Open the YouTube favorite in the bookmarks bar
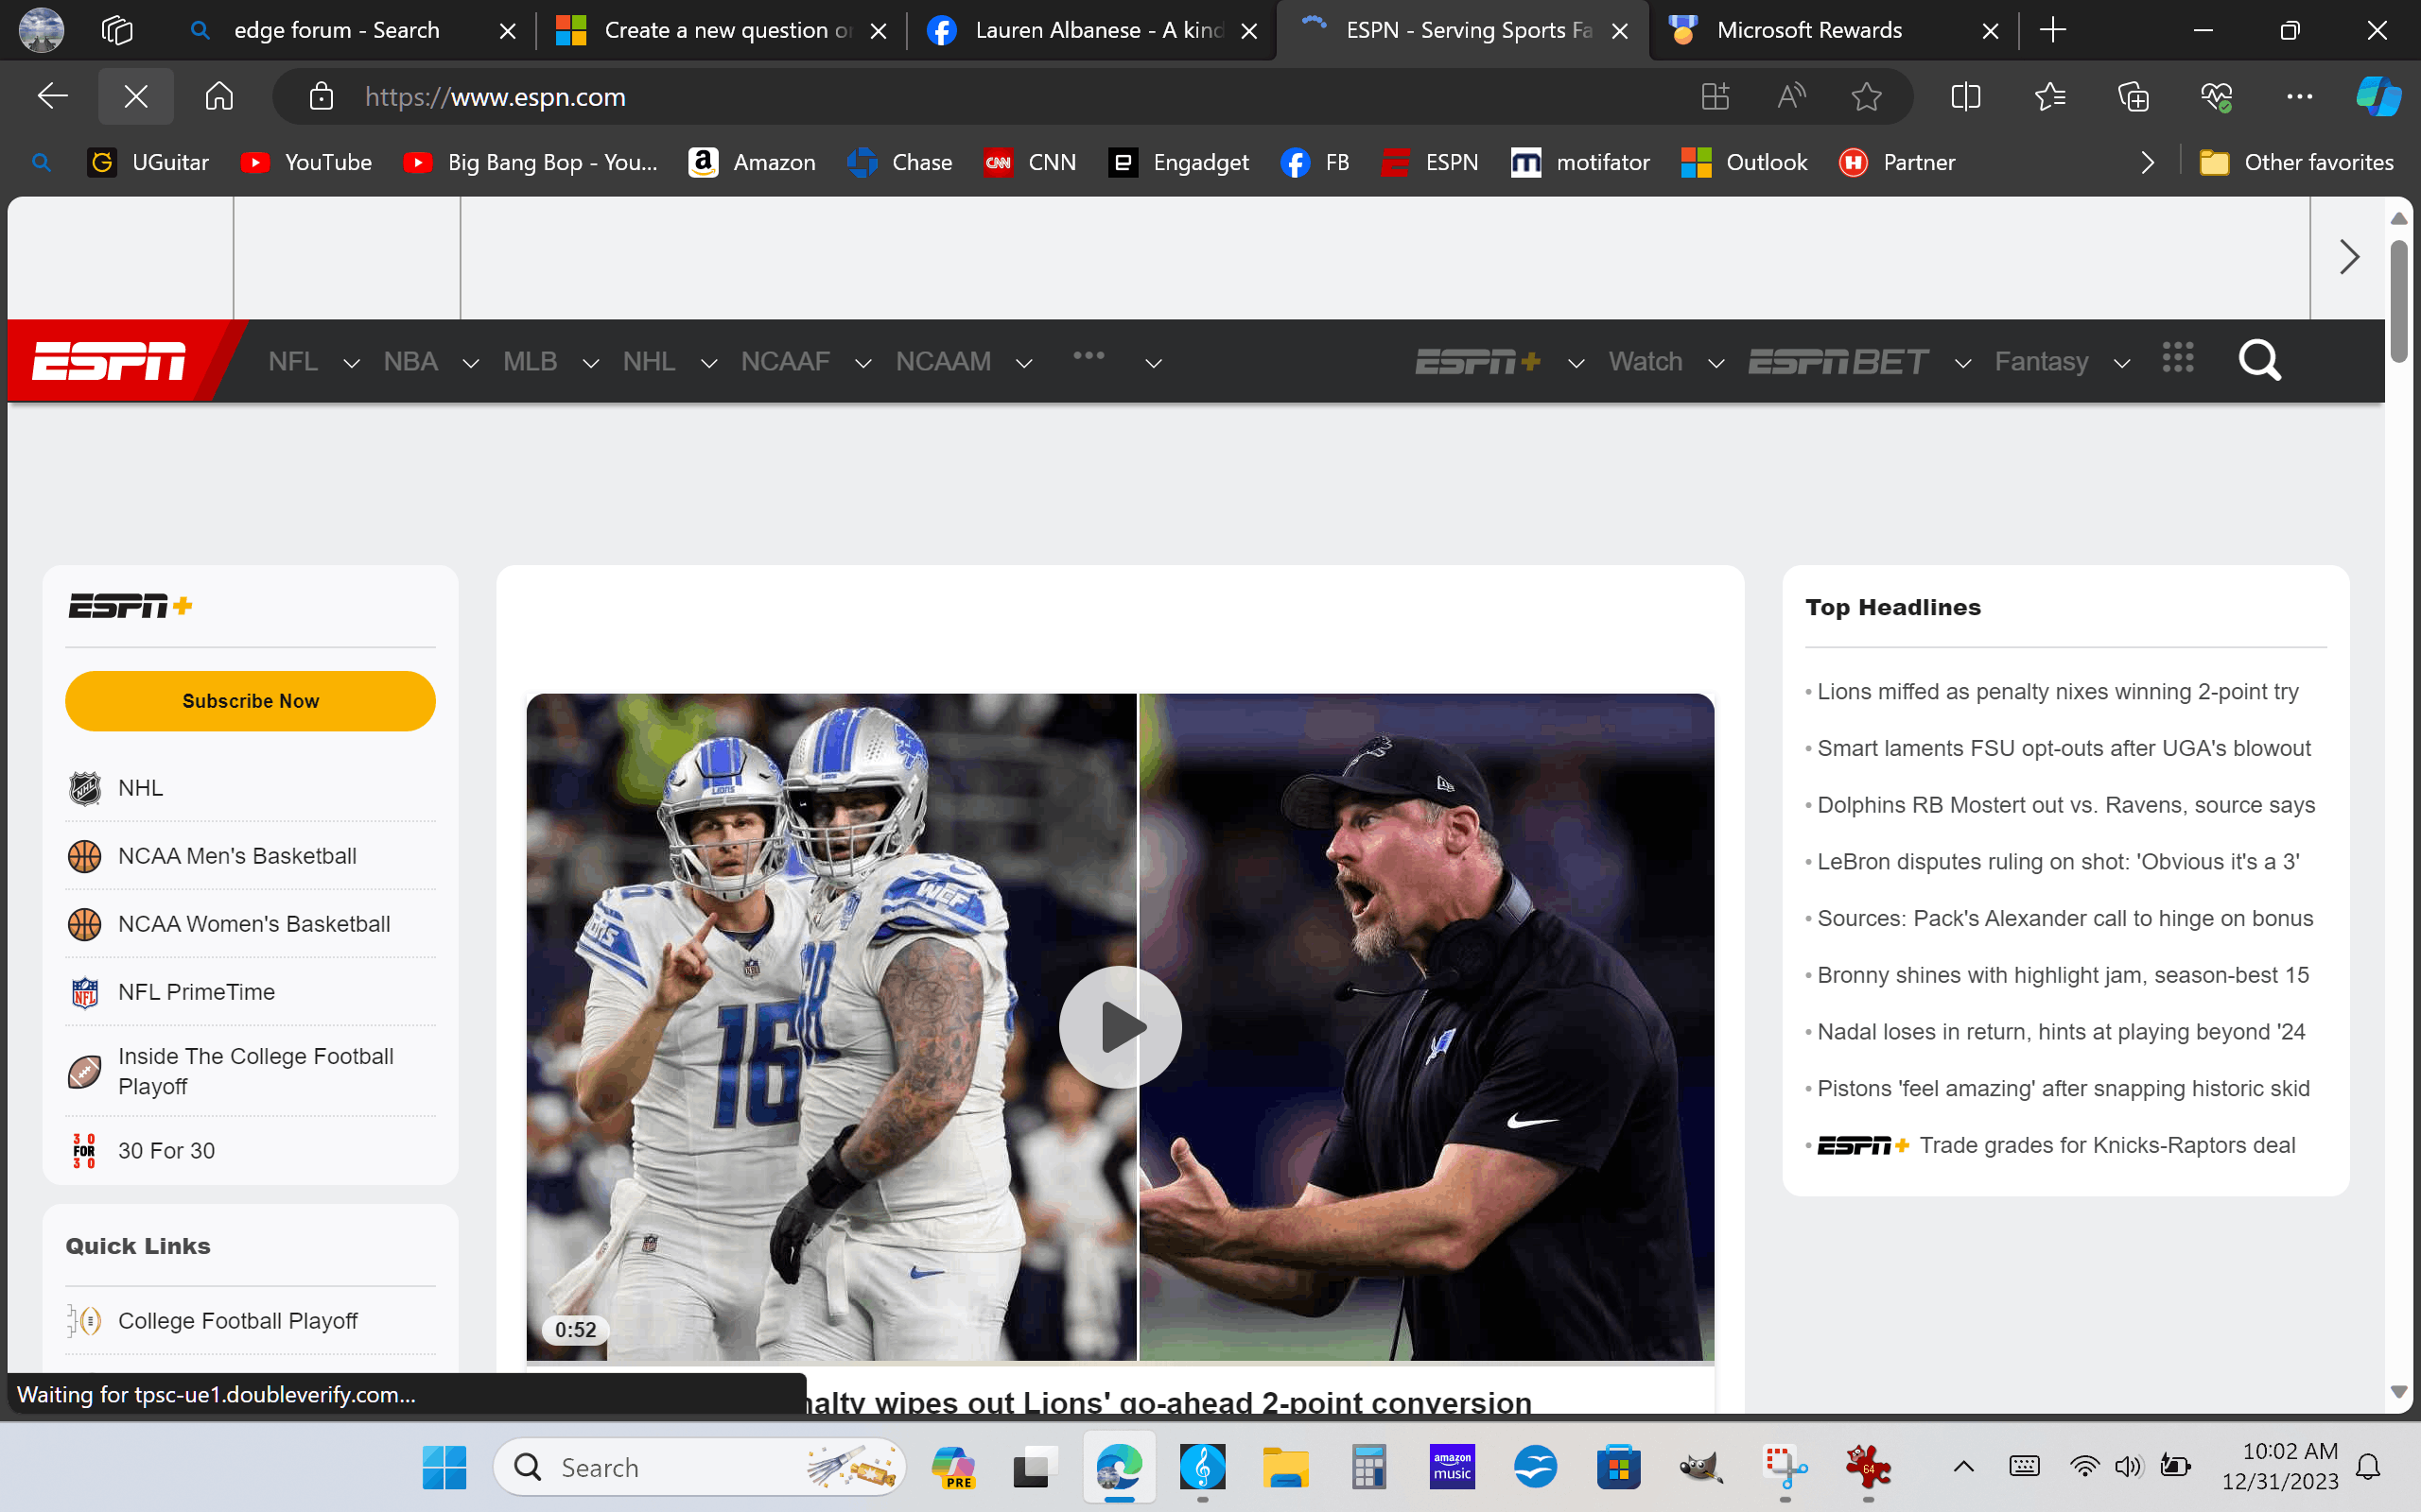 [307, 162]
